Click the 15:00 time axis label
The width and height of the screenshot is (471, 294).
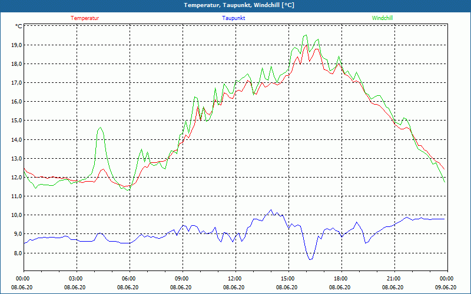[287, 279]
